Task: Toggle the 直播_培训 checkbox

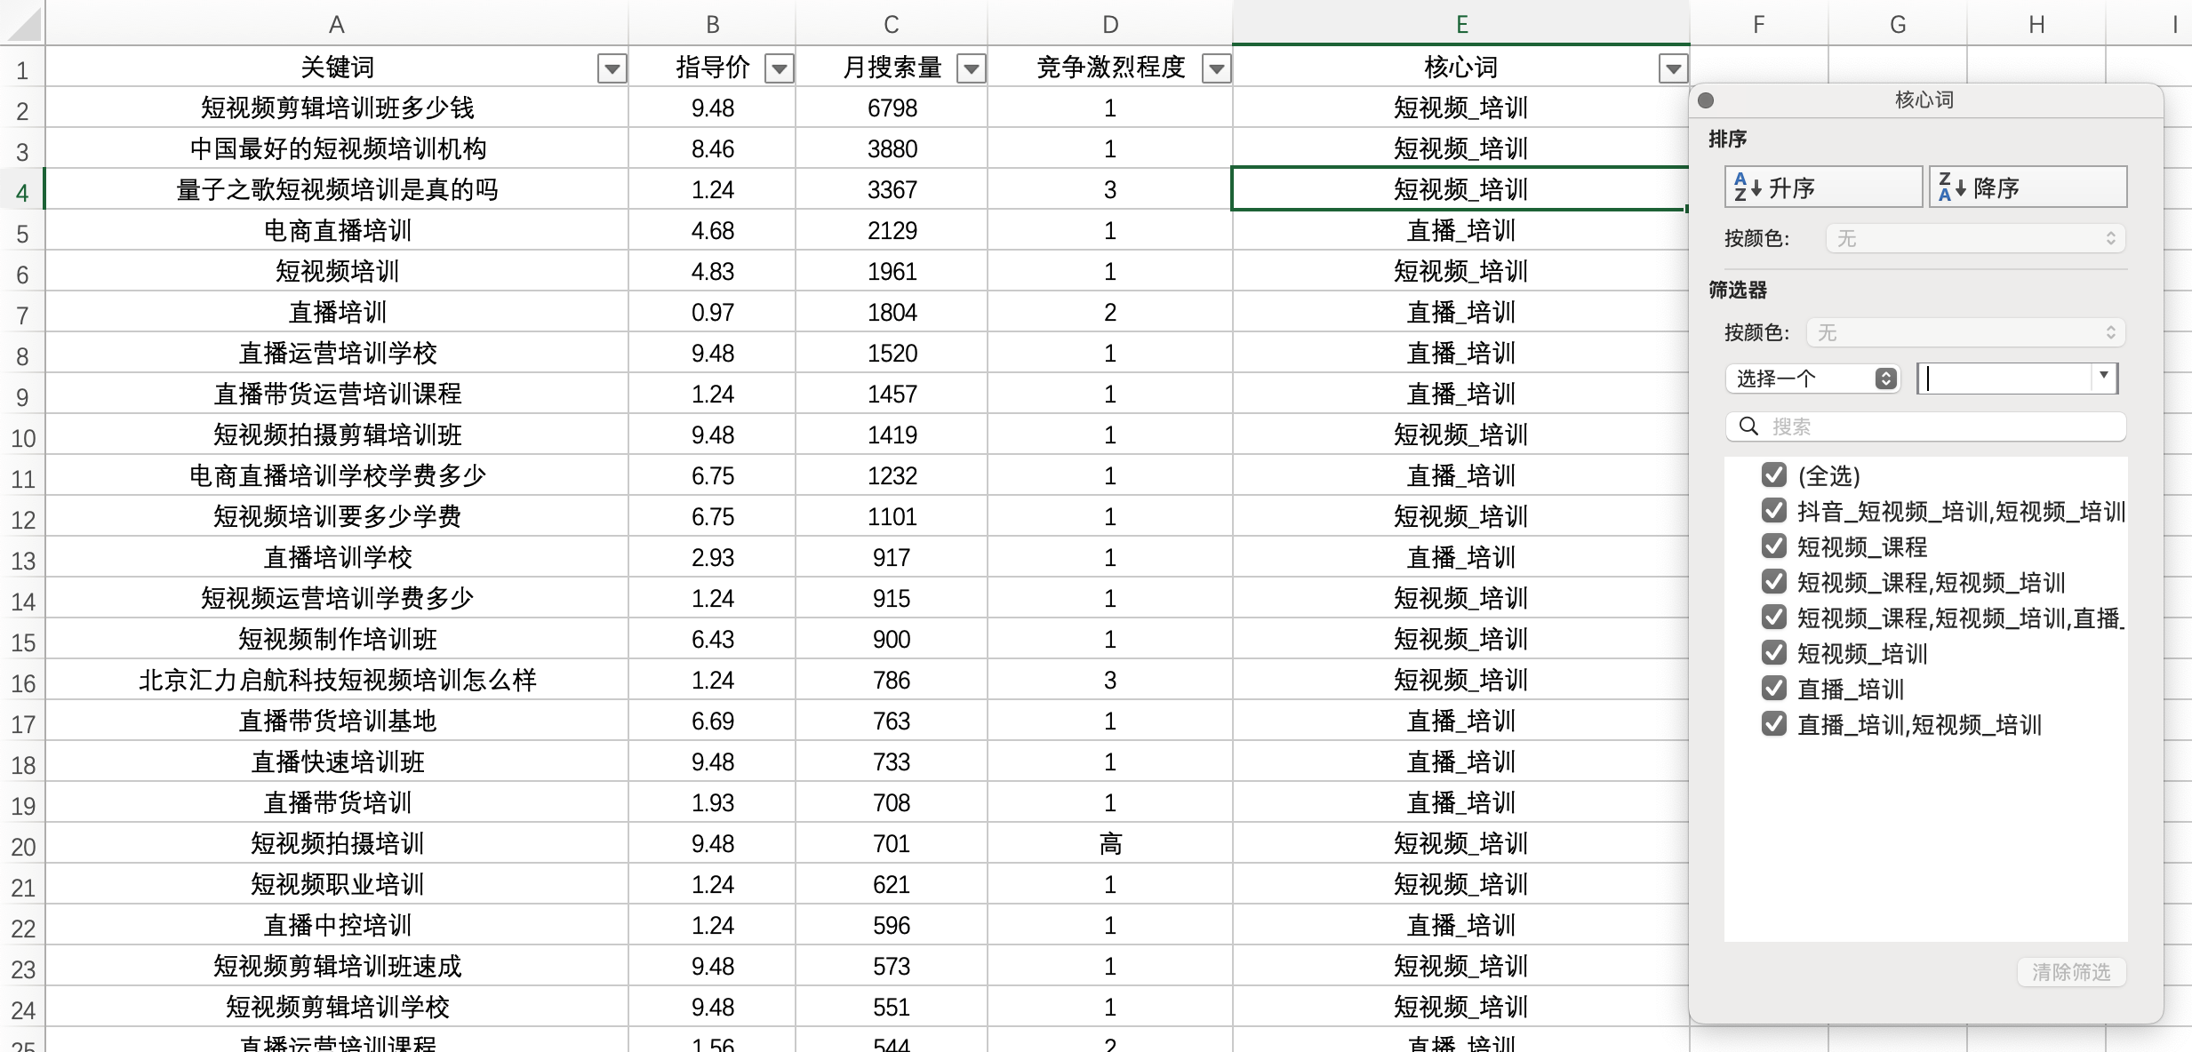Action: click(x=1773, y=689)
